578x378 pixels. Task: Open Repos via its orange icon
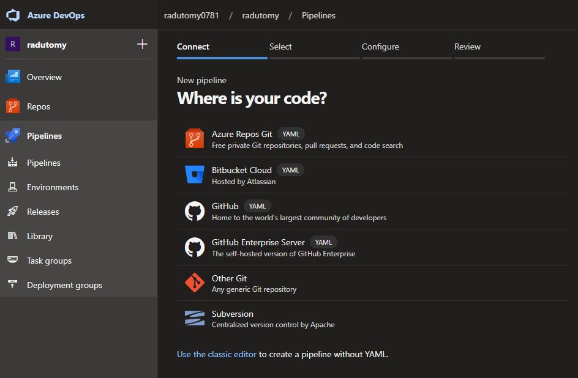[13, 106]
